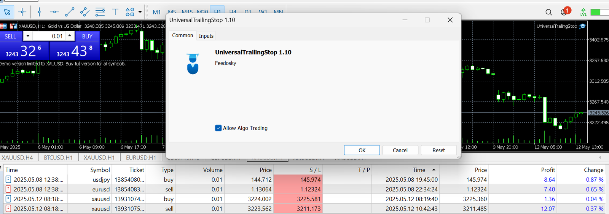This screenshot has width=609, height=214.
Task: Click the red icon of xauusd sell row
Action: click(8, 209)
